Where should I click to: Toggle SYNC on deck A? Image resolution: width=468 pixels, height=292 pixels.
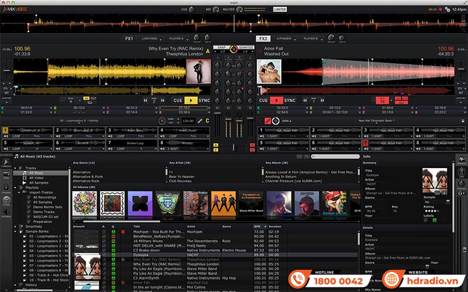pyautogui.click(x=204, y=100)
